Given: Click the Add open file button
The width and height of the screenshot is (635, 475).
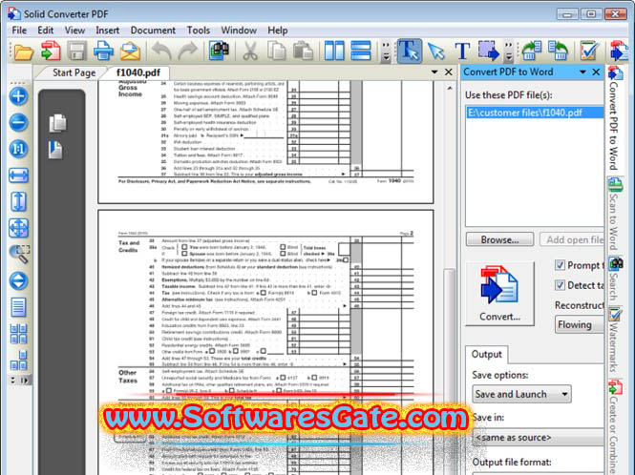Looking at the screenshot, I should coord(573,239).
